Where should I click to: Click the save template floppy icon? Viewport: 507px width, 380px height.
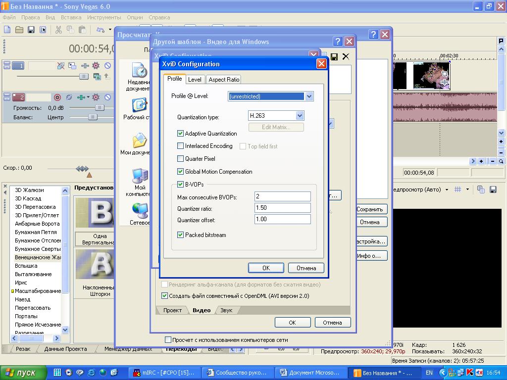(x=334, y=57)
